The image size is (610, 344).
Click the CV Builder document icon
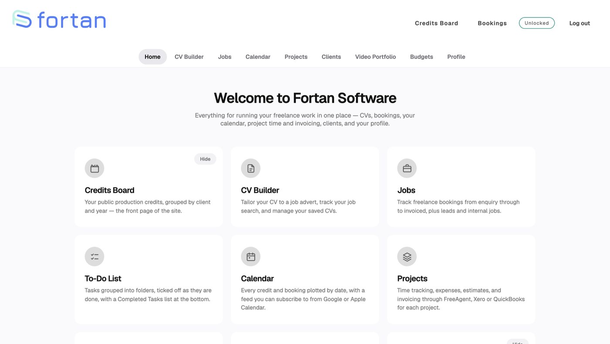coord(251,168)
